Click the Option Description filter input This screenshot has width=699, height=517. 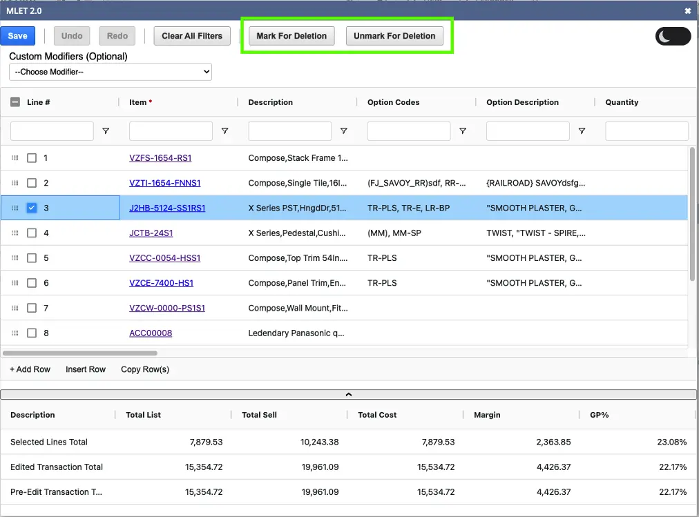click(528, 131)
